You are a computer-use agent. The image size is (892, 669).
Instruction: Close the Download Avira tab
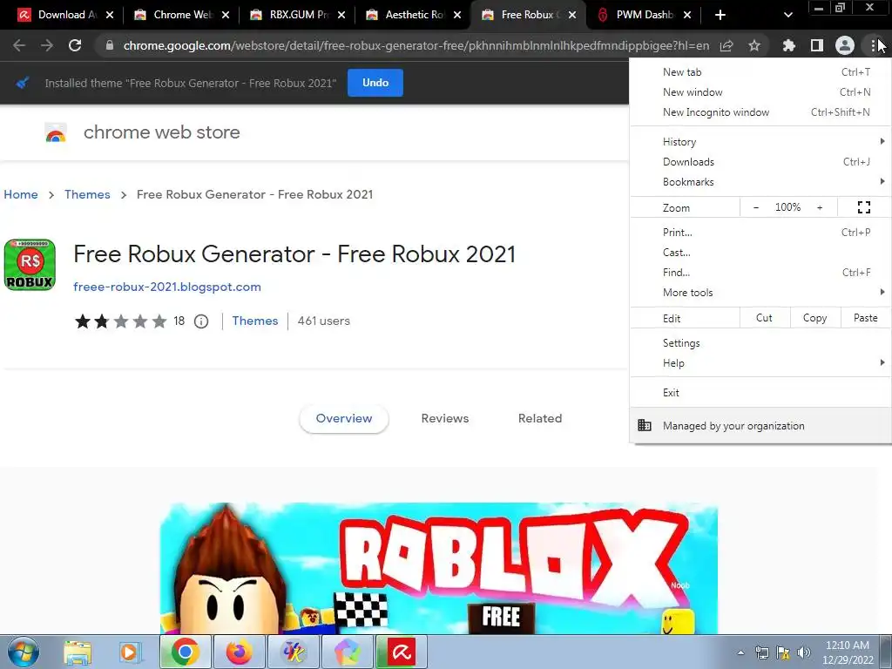point(110,15)
